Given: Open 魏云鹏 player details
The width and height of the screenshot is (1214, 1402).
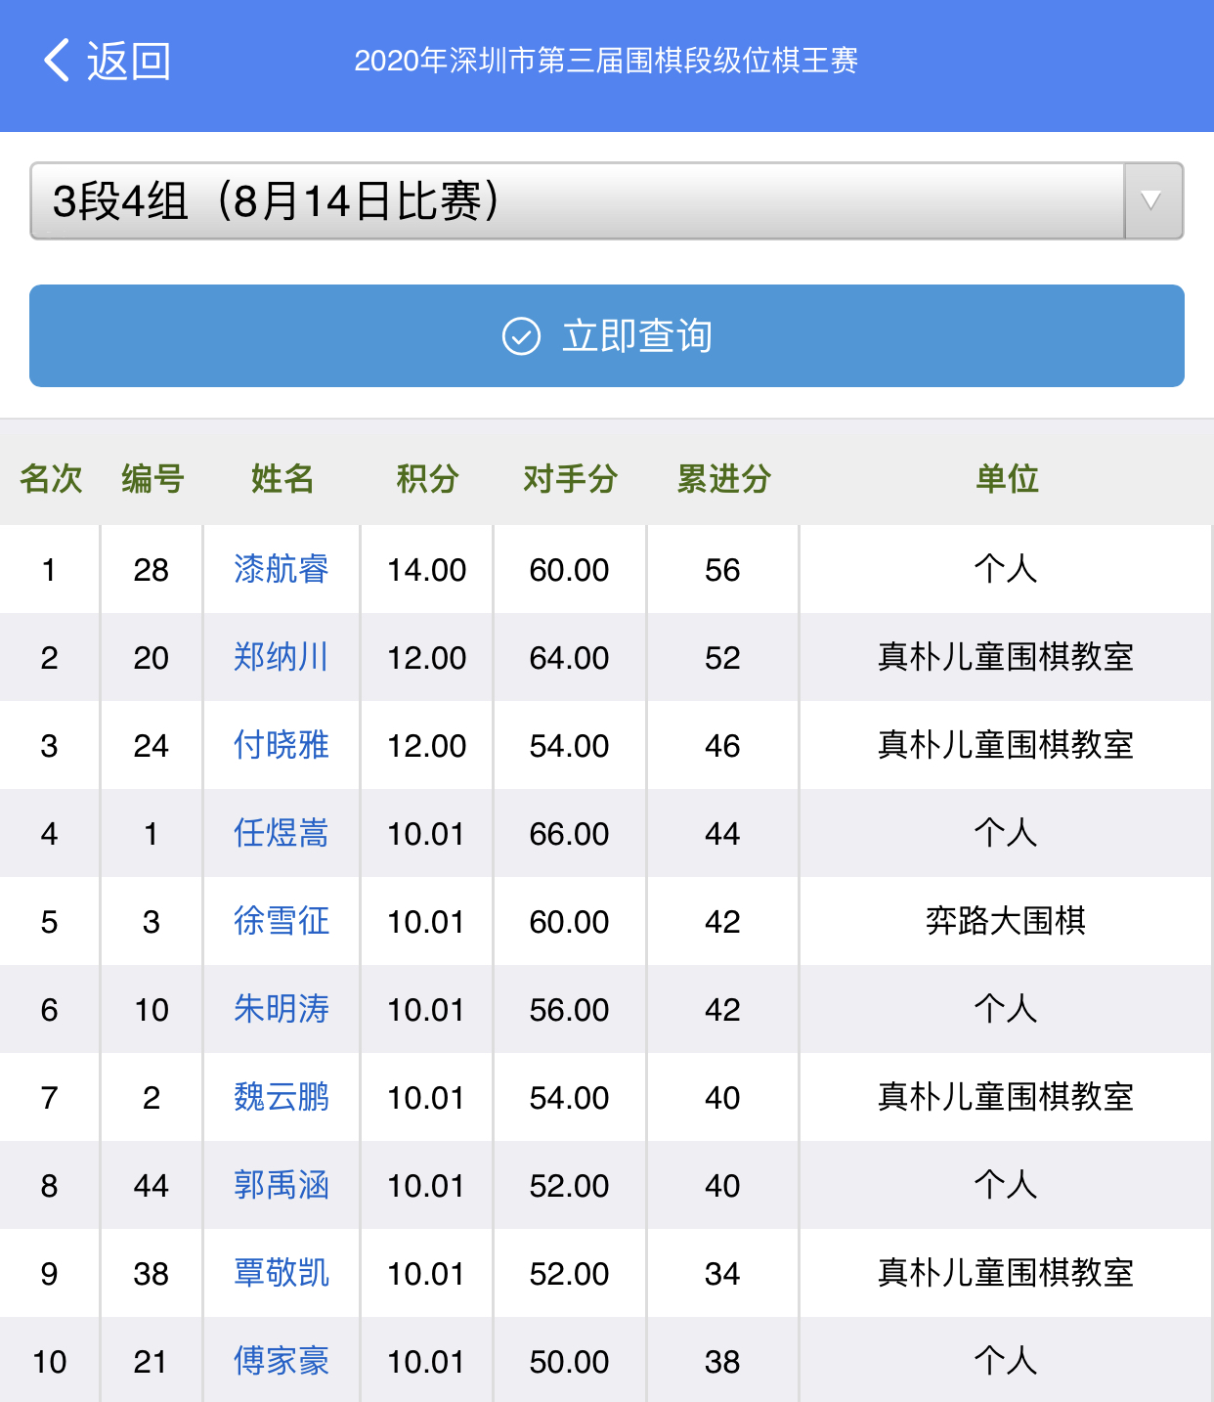Looking at the screenshot, I should point(282,1097).
